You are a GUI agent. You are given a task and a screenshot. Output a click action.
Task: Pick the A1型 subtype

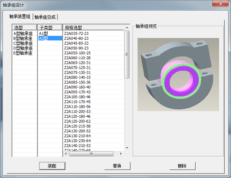(44, 33)
